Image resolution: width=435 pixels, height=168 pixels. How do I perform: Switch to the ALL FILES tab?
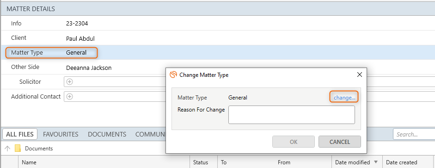click(x=20, y=134)
